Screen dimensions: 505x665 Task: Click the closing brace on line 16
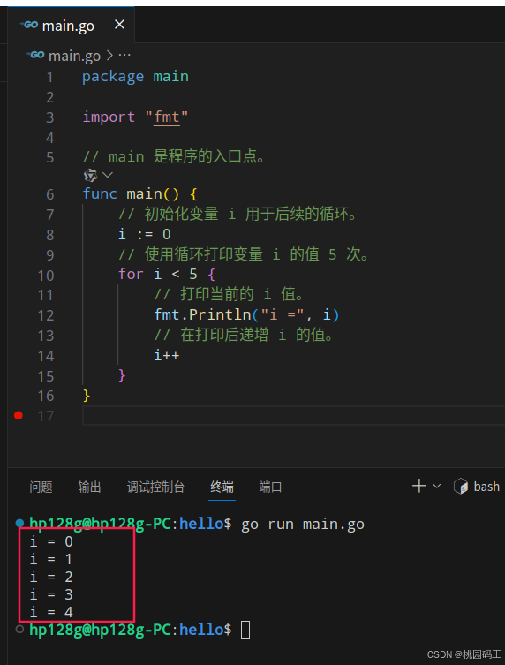click(87, 396)
